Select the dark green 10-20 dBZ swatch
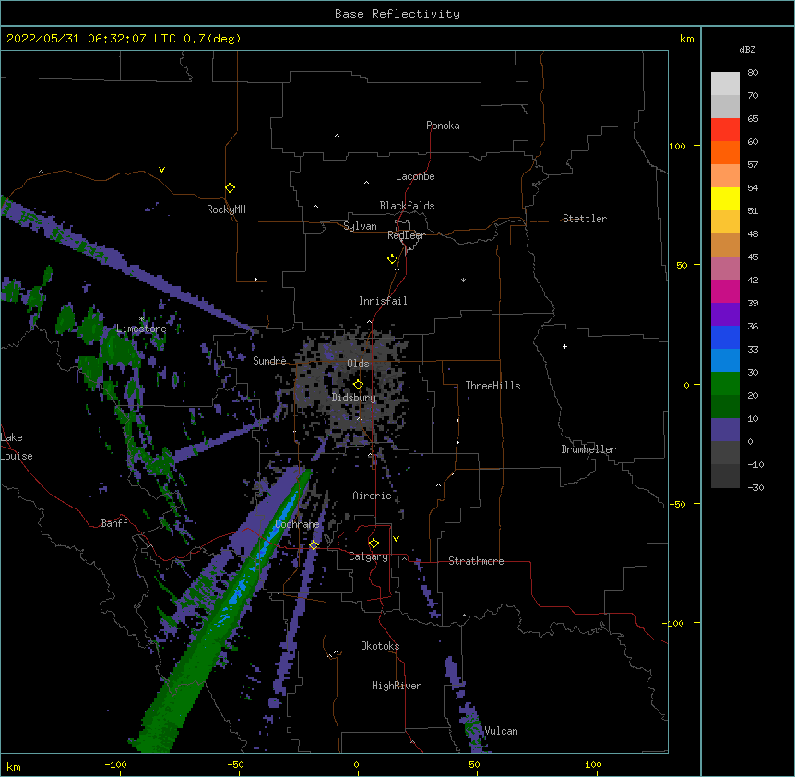 (725, 406)
